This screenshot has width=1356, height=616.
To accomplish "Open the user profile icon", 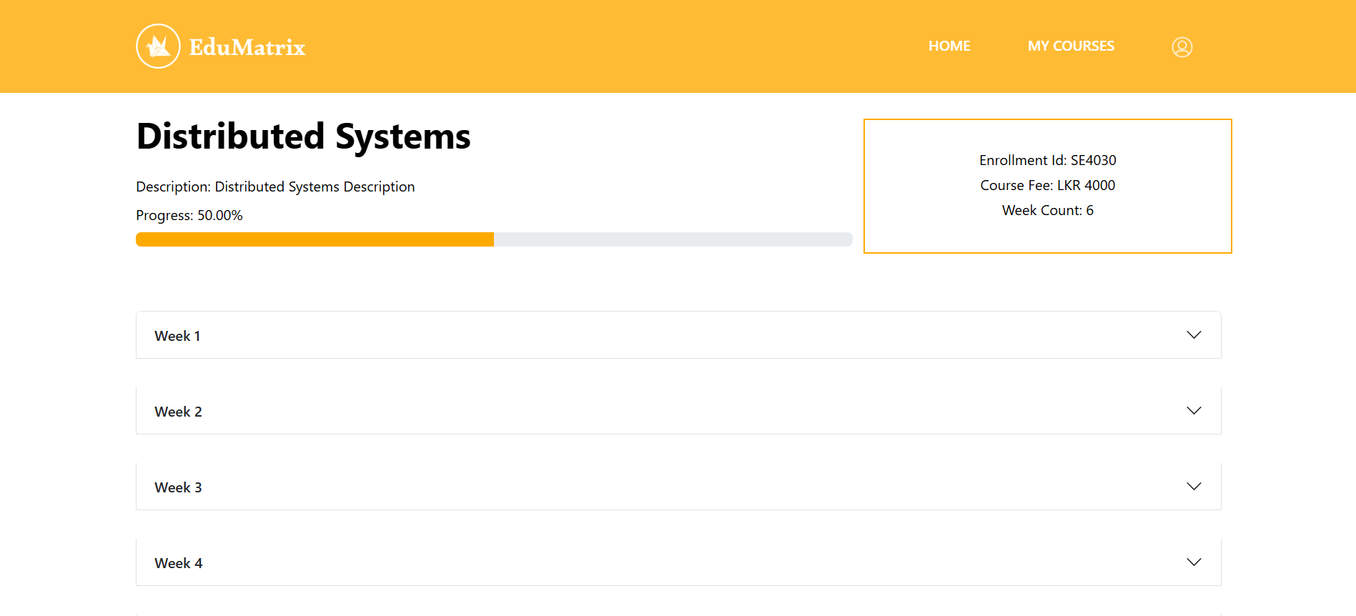I will click(x=1182, y=47).
